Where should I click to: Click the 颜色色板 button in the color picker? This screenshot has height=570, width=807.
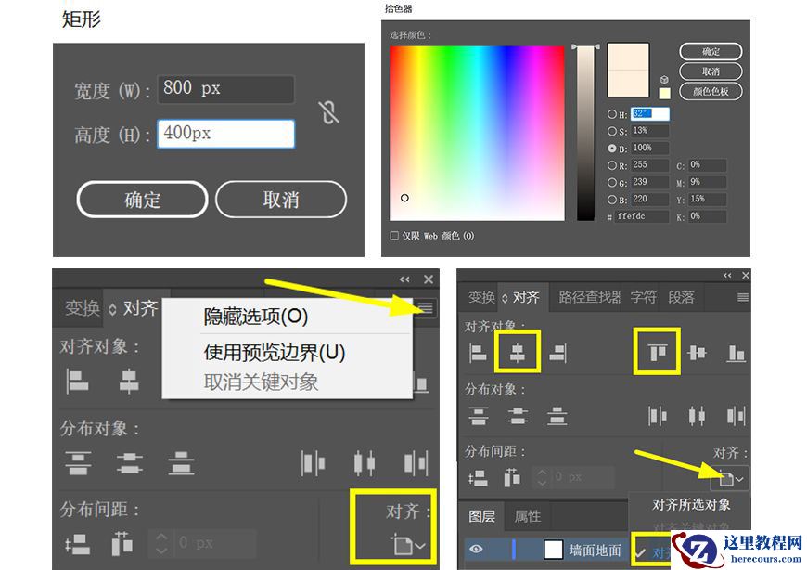(711, 91)
